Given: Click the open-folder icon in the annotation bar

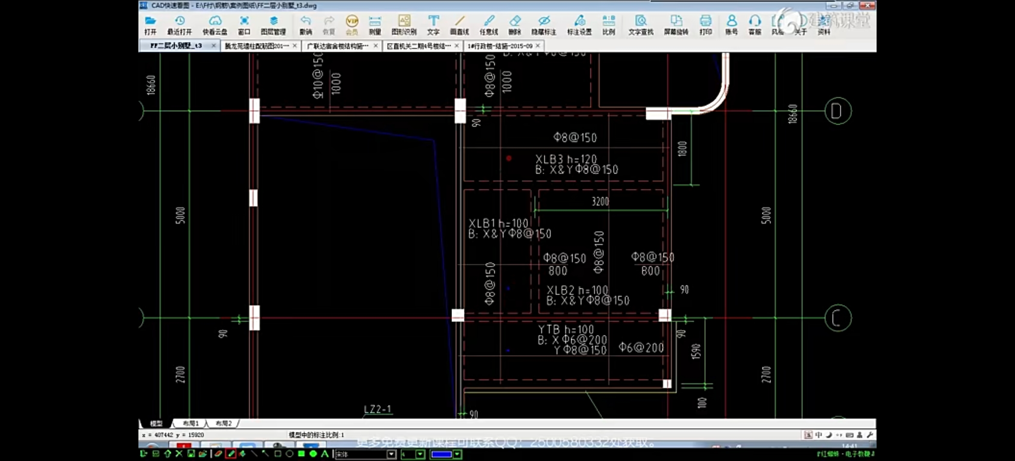Looking at the screenshot, I should 202,454.
